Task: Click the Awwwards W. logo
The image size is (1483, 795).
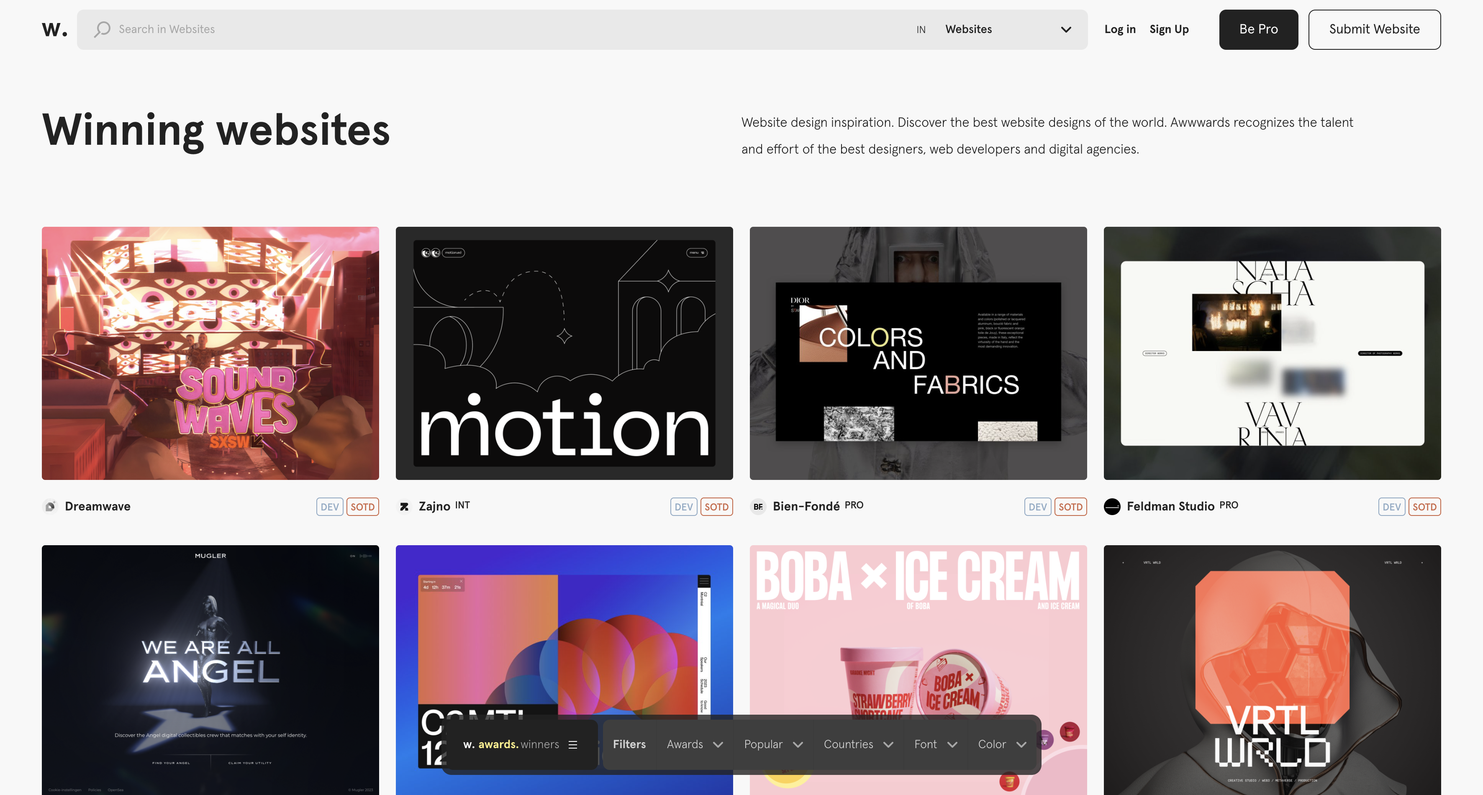Action: pos(54,29)
